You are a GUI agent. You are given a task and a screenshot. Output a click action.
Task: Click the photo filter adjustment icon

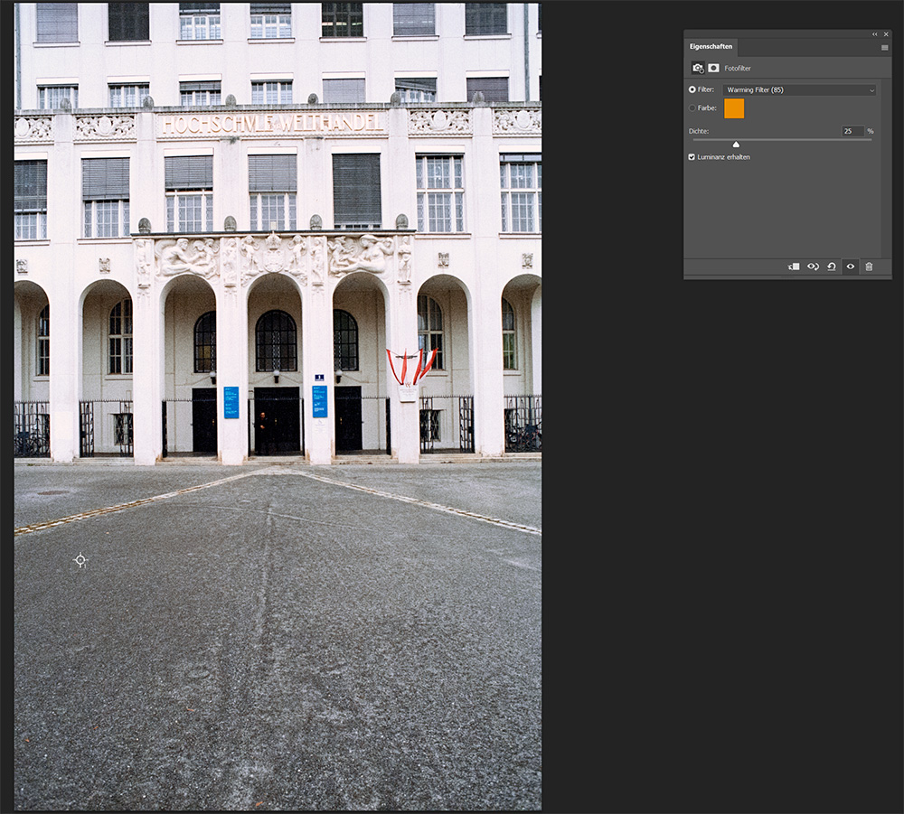coord(698,68)
